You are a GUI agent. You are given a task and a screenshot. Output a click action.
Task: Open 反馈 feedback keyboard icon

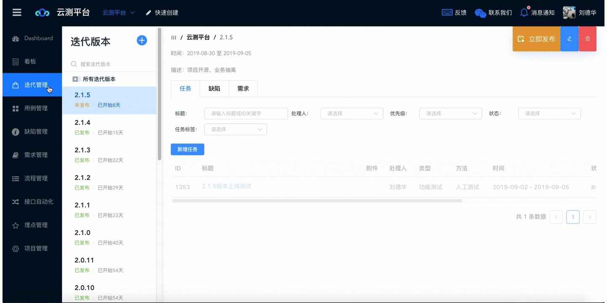[x=447, y=13]
